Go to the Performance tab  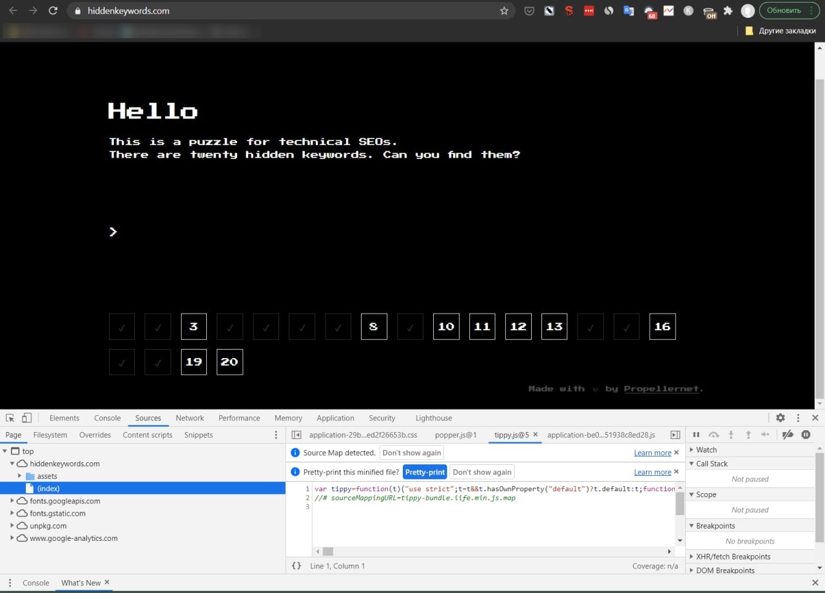tap(239, 418)
